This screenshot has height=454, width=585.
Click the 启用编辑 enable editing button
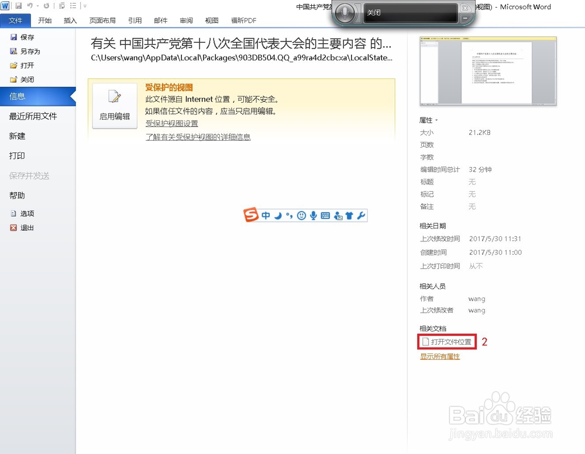pyautogui.click(x=115, y=106)
